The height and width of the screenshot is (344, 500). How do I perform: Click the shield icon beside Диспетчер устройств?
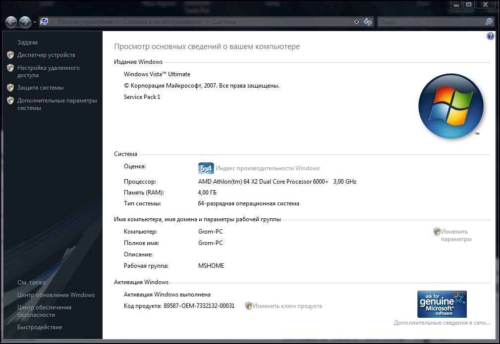(10, 55)
